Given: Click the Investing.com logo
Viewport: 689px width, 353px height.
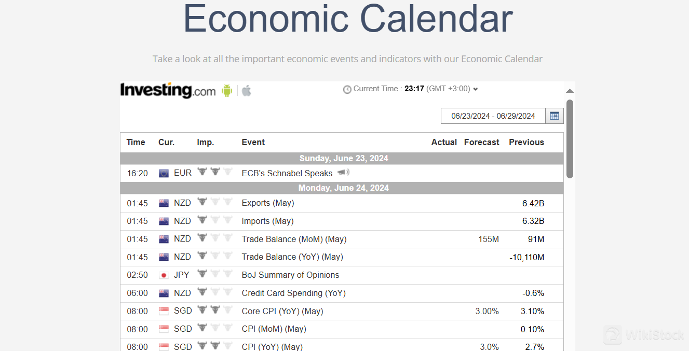Looking at the screenshot, I should point(168,90).
